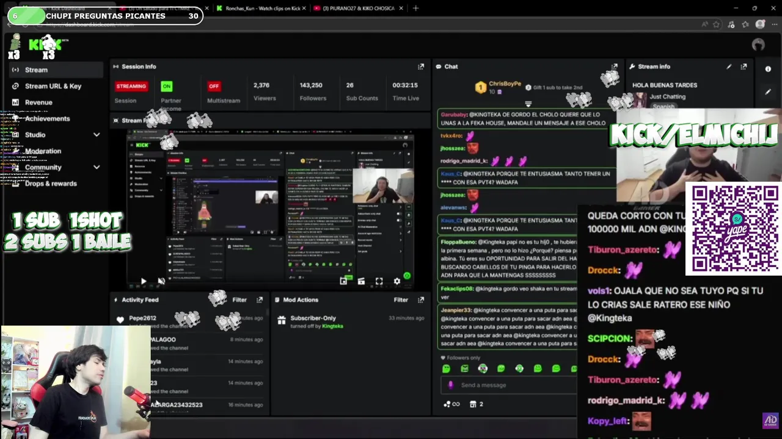Click the Studio sidebar label

click(x=35, y=135)
